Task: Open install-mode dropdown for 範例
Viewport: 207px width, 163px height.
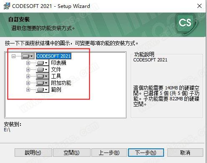Action: coord(43,89)
